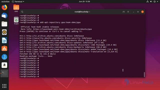160x90 pixels.
Task: Click the power icon in top bar
Action: [154, 1]
